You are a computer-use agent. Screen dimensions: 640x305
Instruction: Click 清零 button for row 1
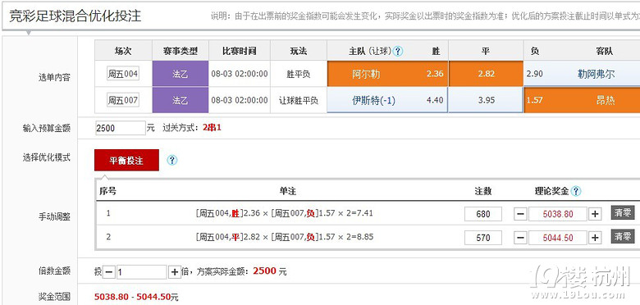pyautogui.click(x=623, y=213)
